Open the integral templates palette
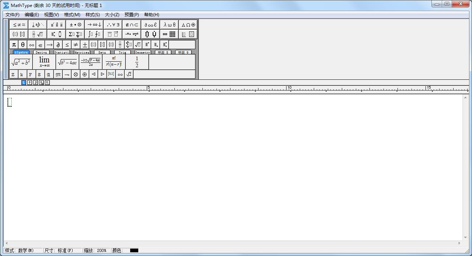This screenshot has height=256, width=472. click(x=94, y=34)
